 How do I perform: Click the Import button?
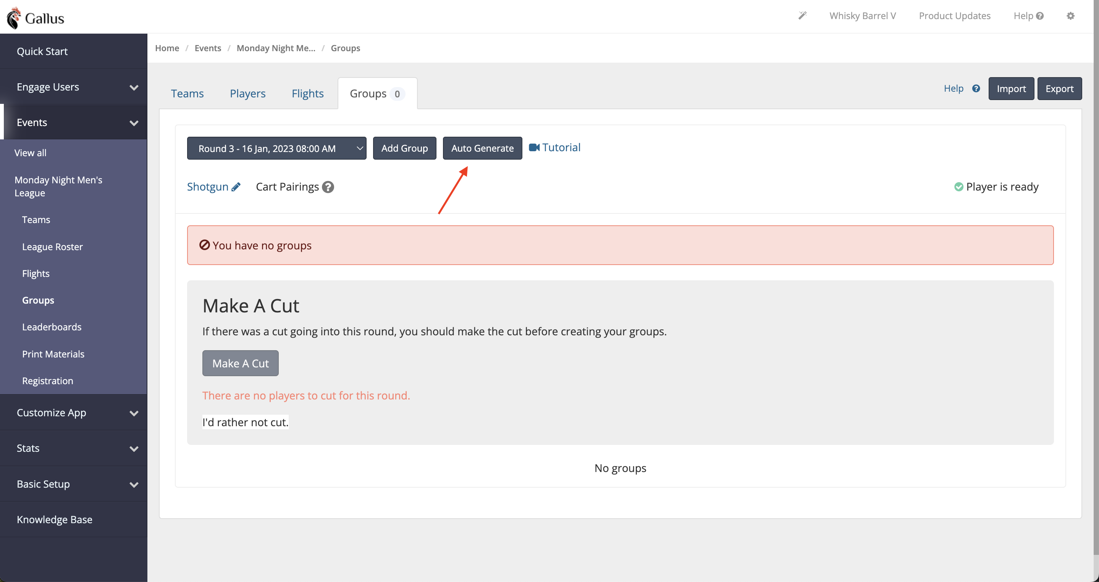(x=1011, y=88)
